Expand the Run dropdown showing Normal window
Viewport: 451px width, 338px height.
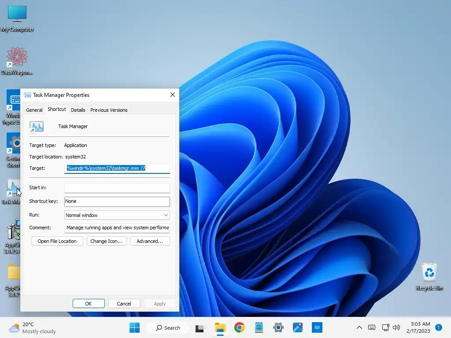point(117,215)
